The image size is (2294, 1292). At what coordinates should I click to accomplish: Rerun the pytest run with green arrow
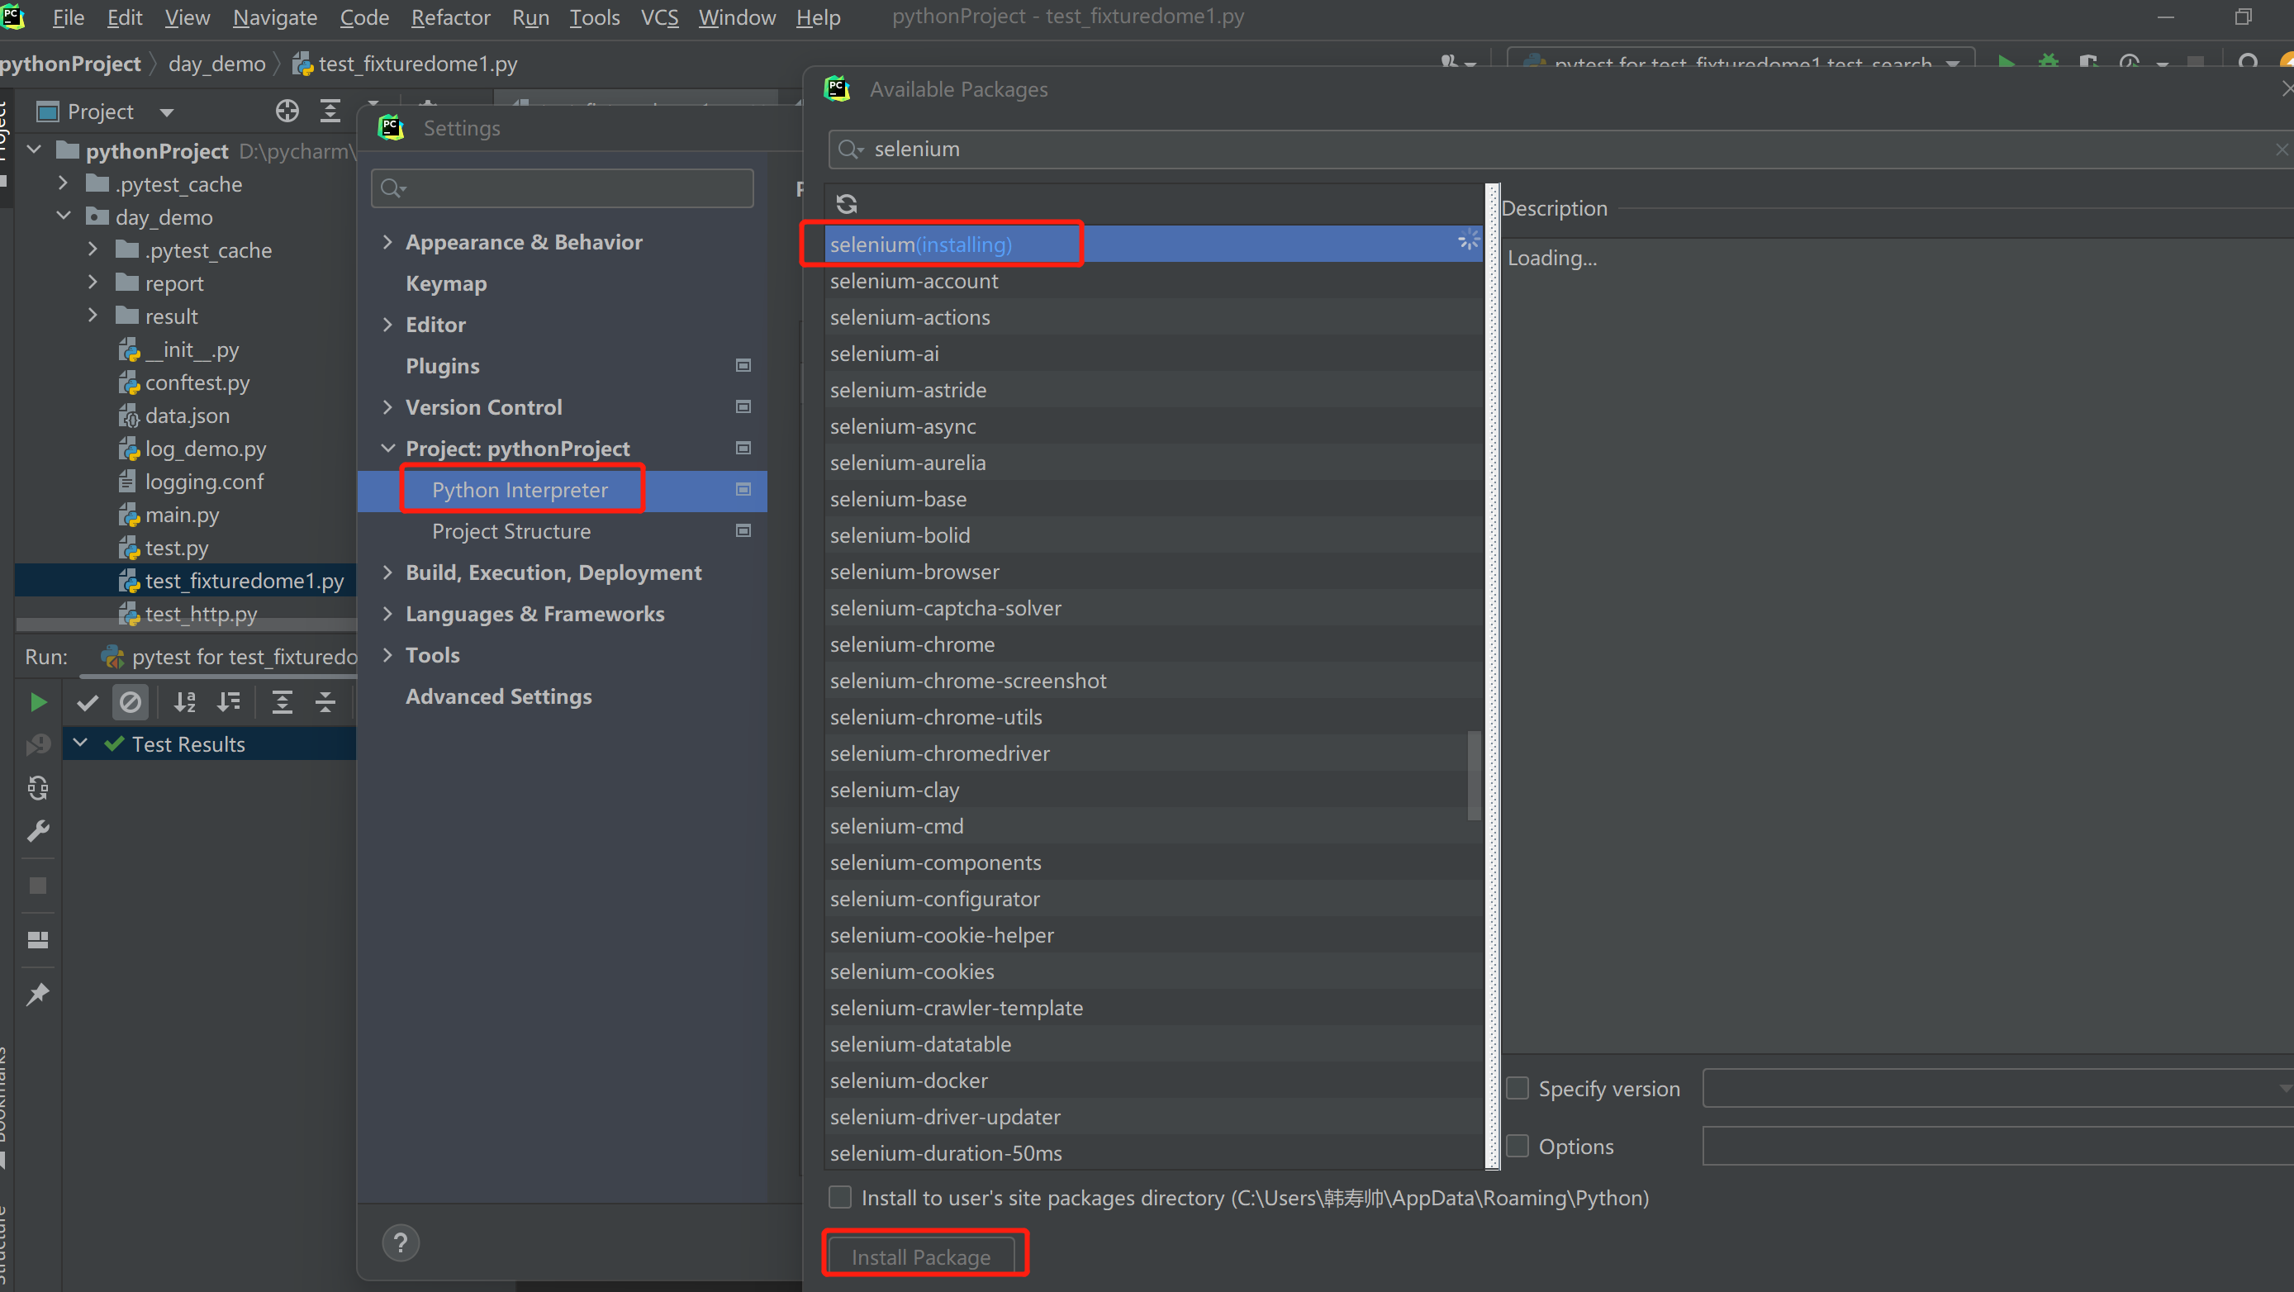click(38, 702)
